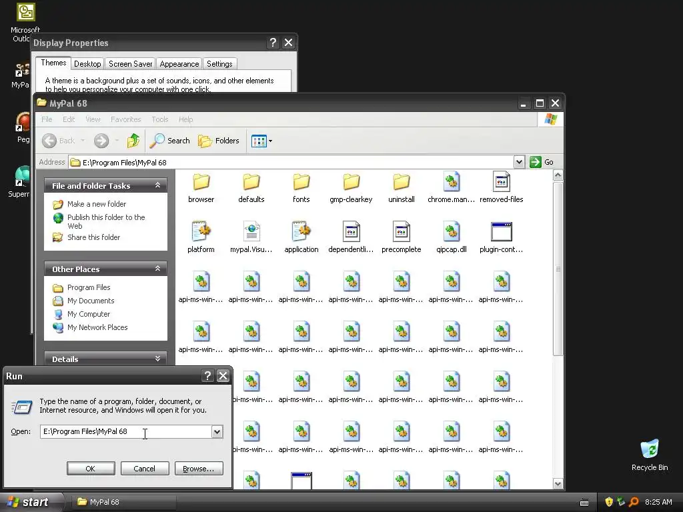Select the mypal.Visu... manifest file
The height and width of the screenshot is (512, 683).
click(x=251, y=237)
